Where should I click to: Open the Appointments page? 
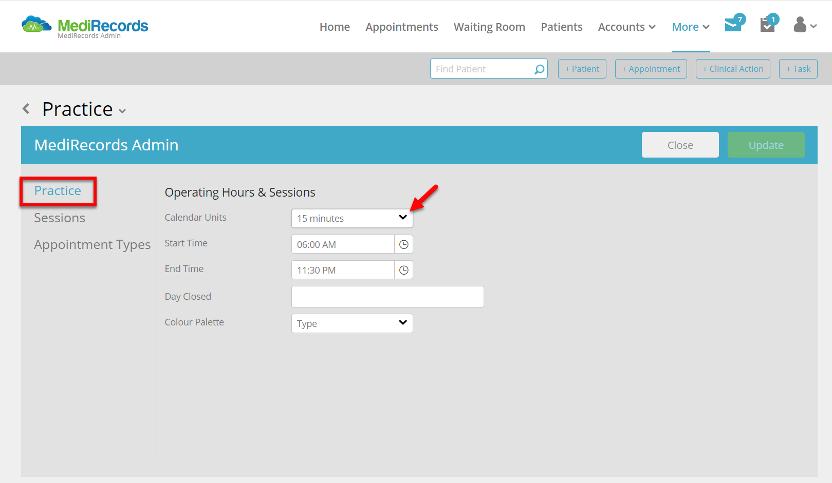[x=402, y=27]
